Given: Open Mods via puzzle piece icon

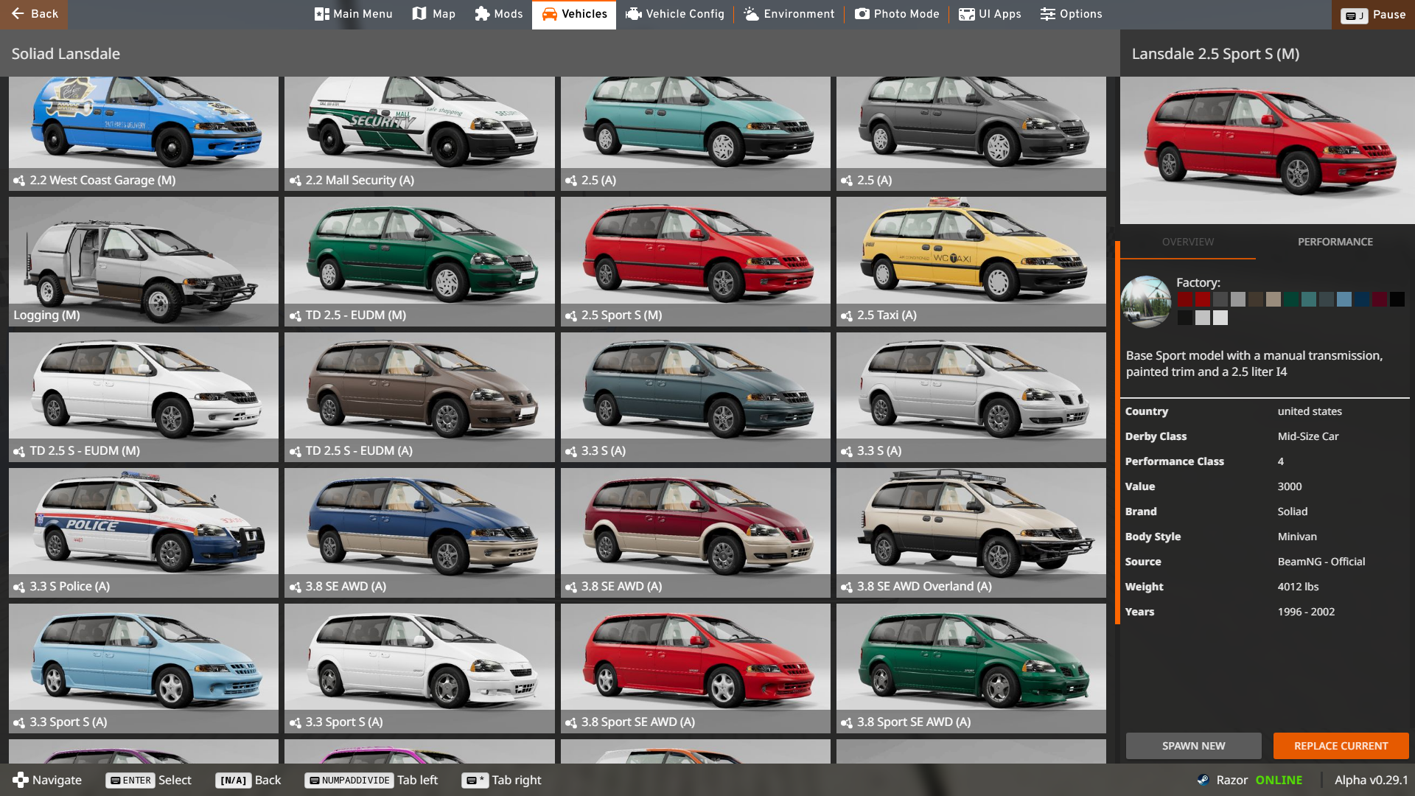Looking at the screenshot, I should pyautogui.click(x=482, y=14).
